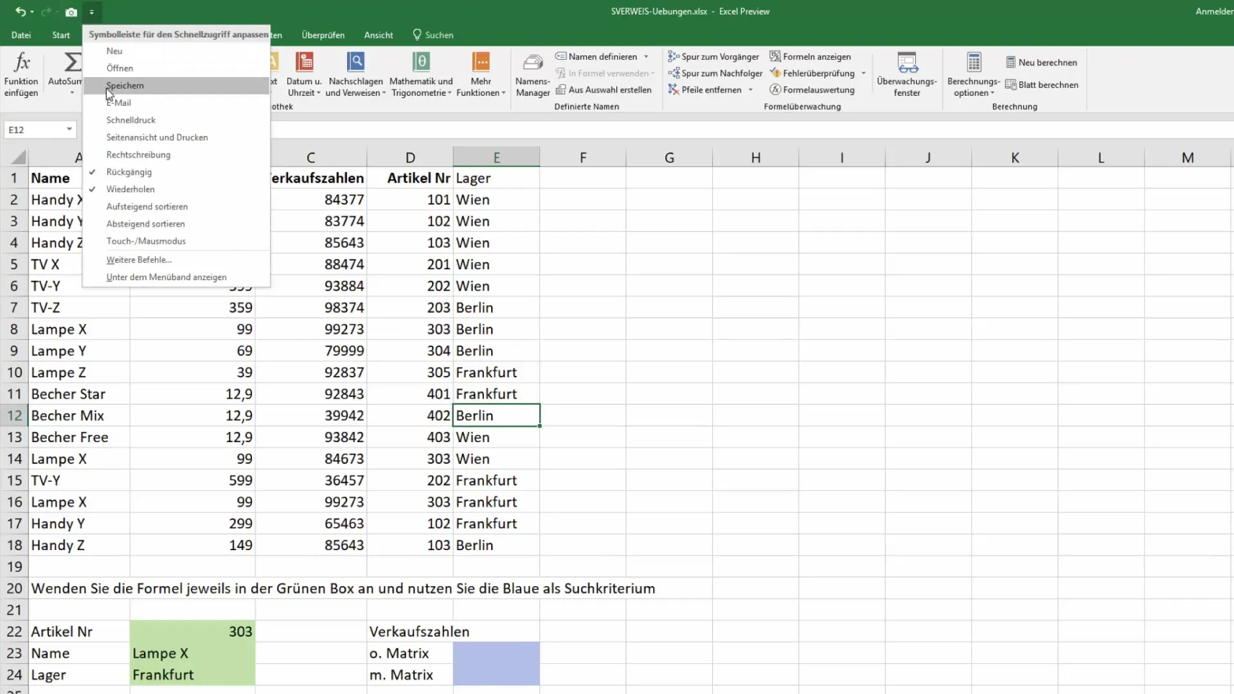Click Aus Auswahl erstellen

coord(604,90)
